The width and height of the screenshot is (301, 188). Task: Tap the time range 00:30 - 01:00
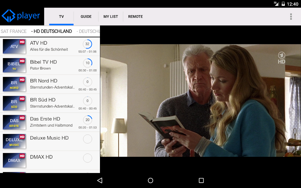pos(88,70)
